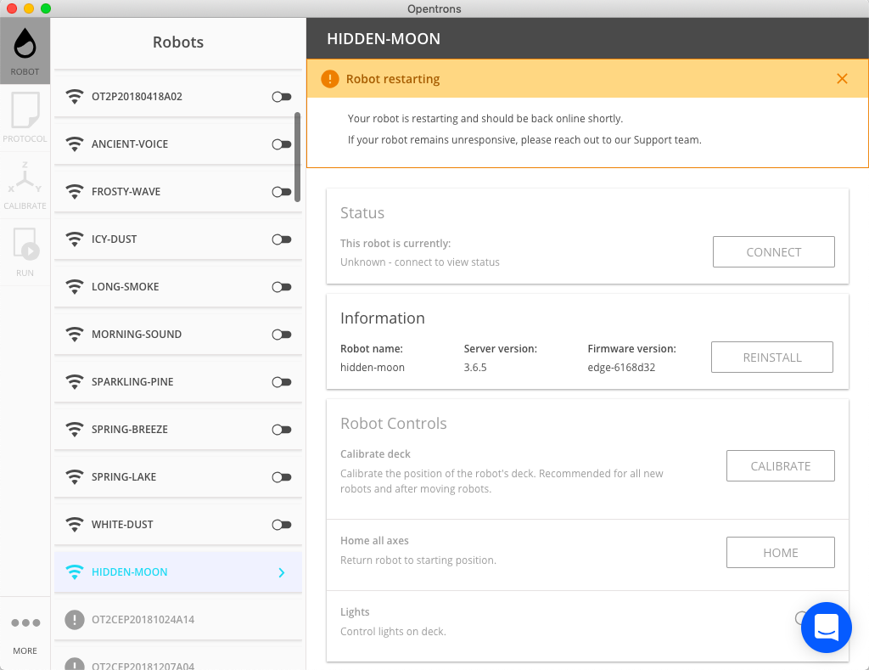Viewport: 869px width, 670px height.
Task: Click the robot name value hidden-moon
Action: [x=373, y=367]
